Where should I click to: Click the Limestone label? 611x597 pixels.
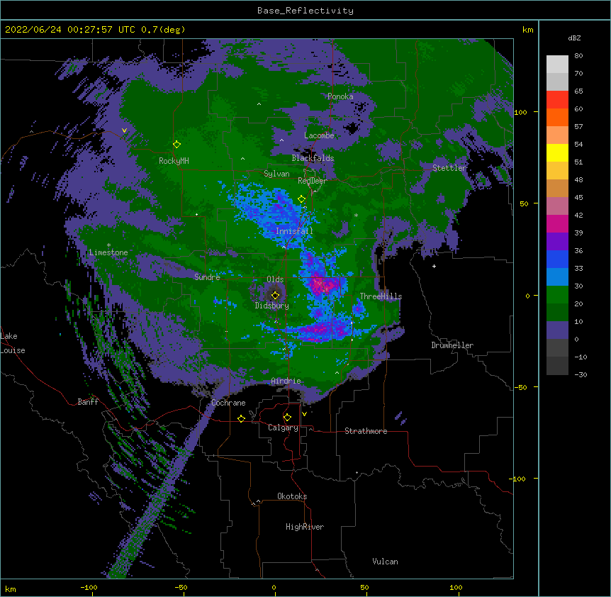108,252
